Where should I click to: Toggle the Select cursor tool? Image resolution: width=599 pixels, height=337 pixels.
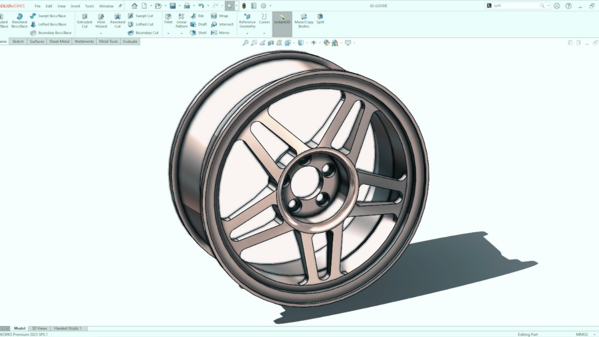[x=229, y=6]
